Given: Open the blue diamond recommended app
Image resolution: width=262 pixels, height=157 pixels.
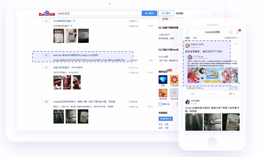Looking at the screenshot, I should coord(163,80).
